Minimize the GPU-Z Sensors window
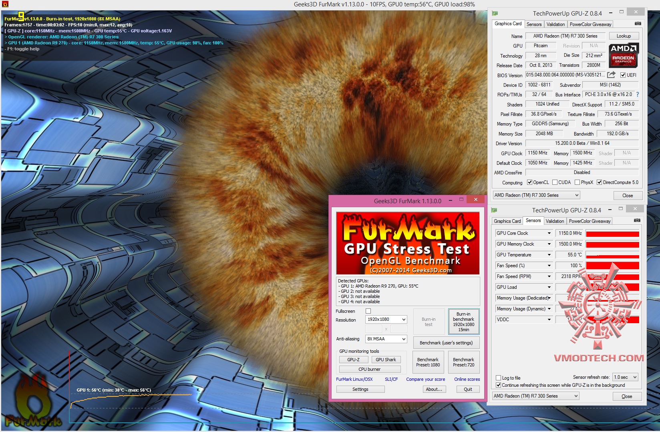660x432 pixels. click(609, 209)
